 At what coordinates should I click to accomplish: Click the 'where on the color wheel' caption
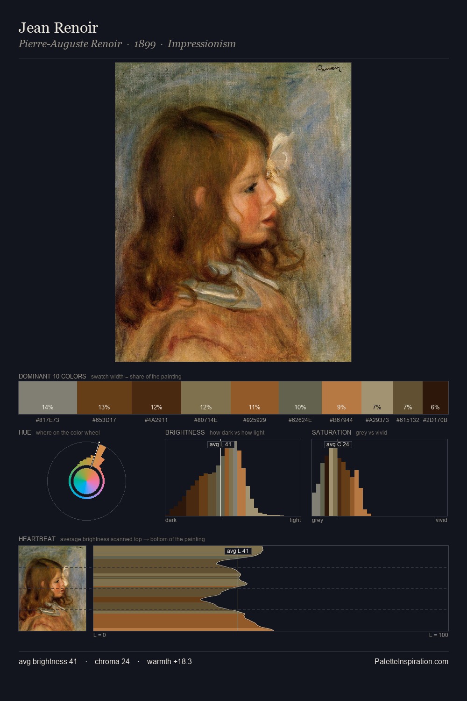(x=68, y=433)
